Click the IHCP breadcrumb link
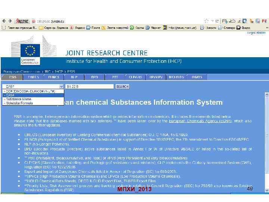 59,71
